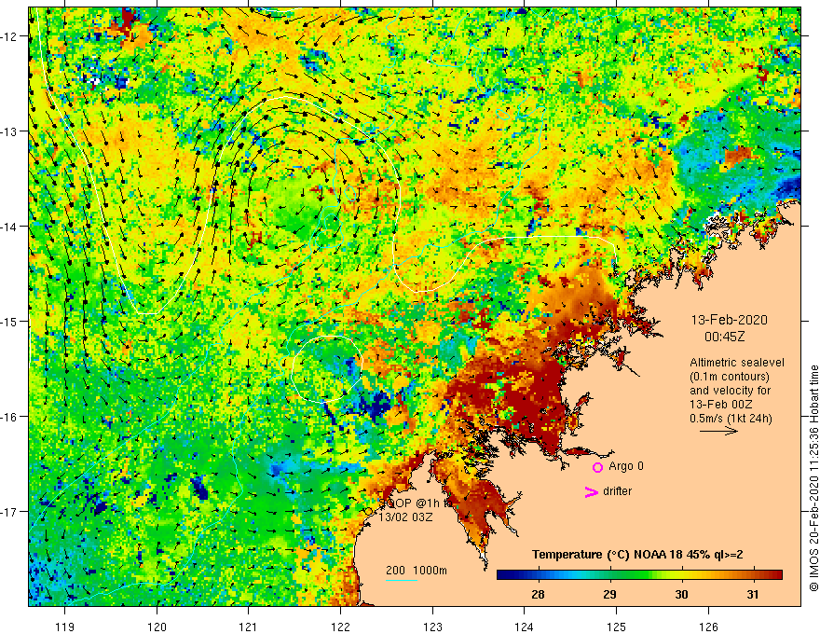Click the color bar value 30

click(681, 594)
